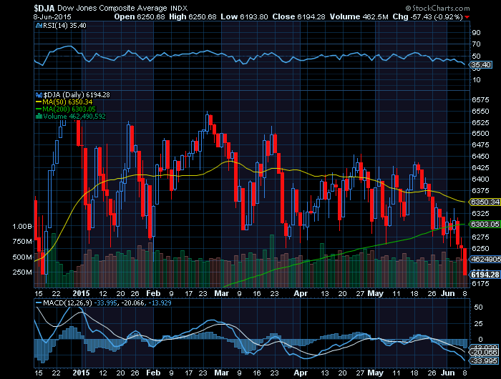
Task: Click the MACD(12,26,9) legend label
Action: pos(68,302)
